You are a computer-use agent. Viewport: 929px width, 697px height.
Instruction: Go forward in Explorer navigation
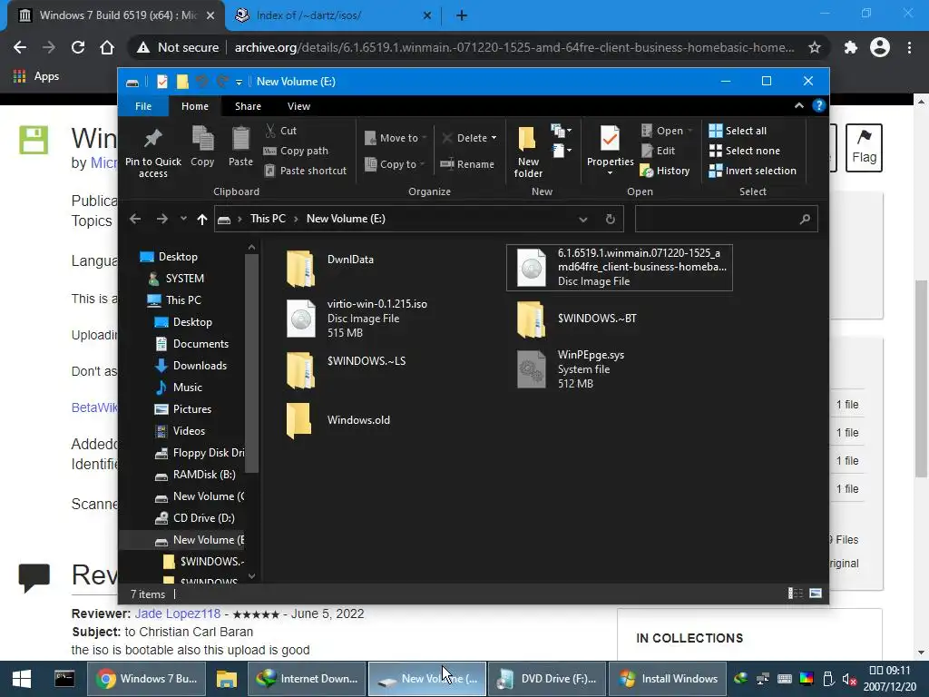point(161,219)
